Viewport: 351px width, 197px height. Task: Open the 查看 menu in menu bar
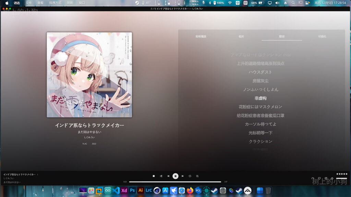pyautogui.click(x=40, y=3)
